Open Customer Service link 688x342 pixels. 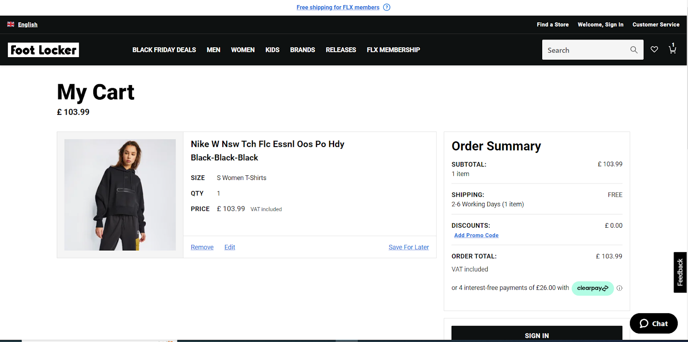click(656, 24)
